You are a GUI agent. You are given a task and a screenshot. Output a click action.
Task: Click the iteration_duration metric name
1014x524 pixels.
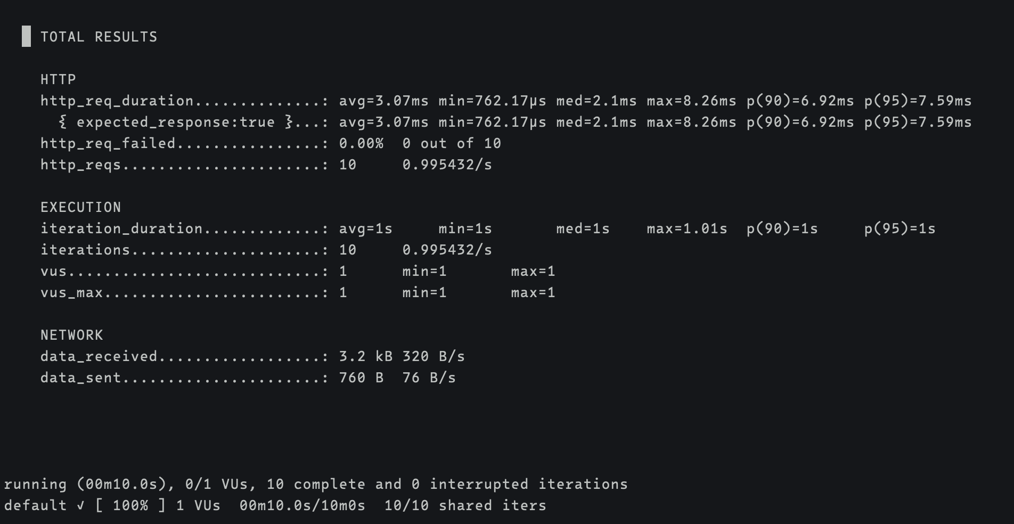121,228
